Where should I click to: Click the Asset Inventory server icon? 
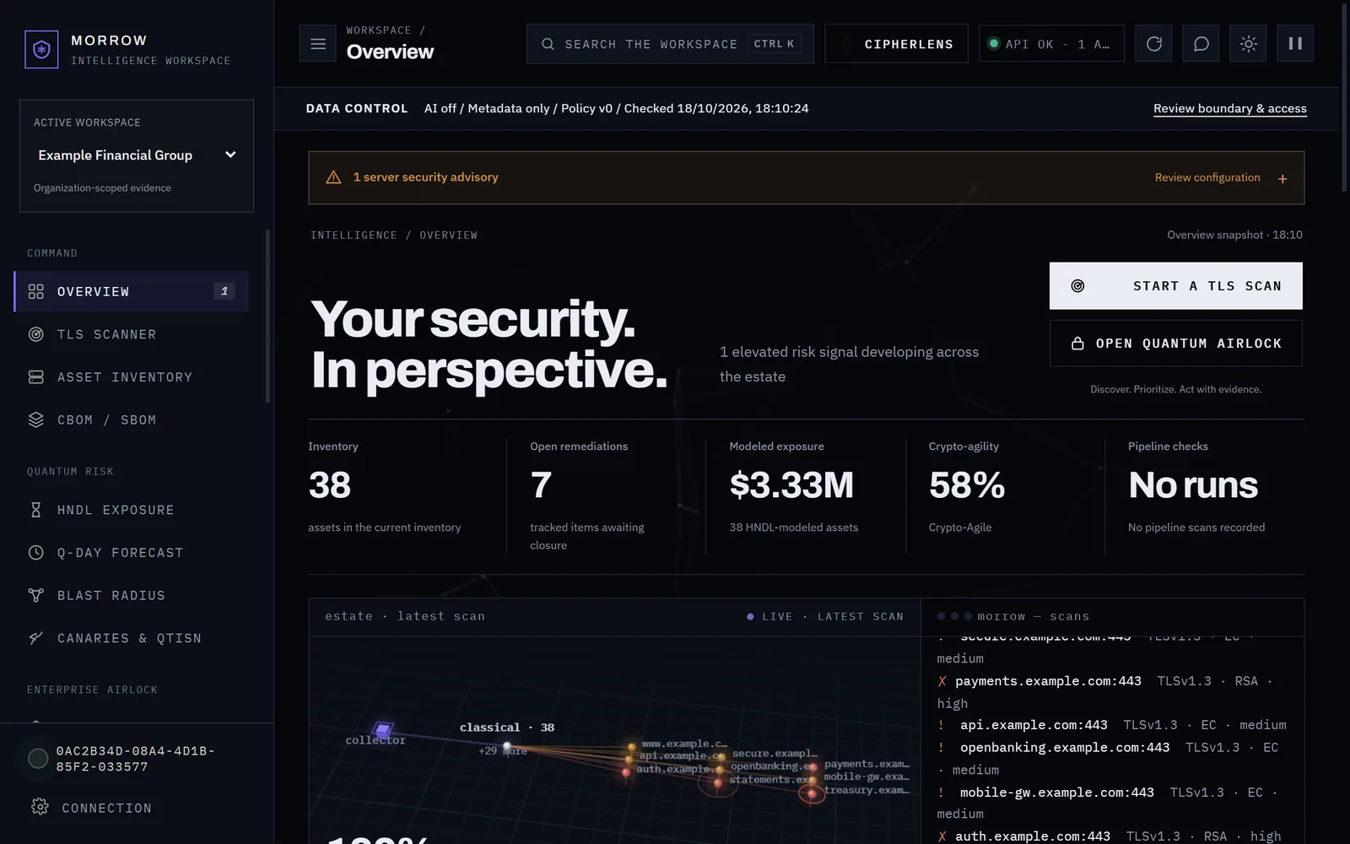tap(35, 377)
